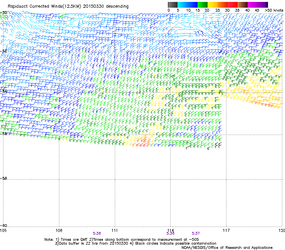The image size is (285, 250).
Task: Click the cyan 5-10 knots legend swatch
Action: (x=183, y=5)
